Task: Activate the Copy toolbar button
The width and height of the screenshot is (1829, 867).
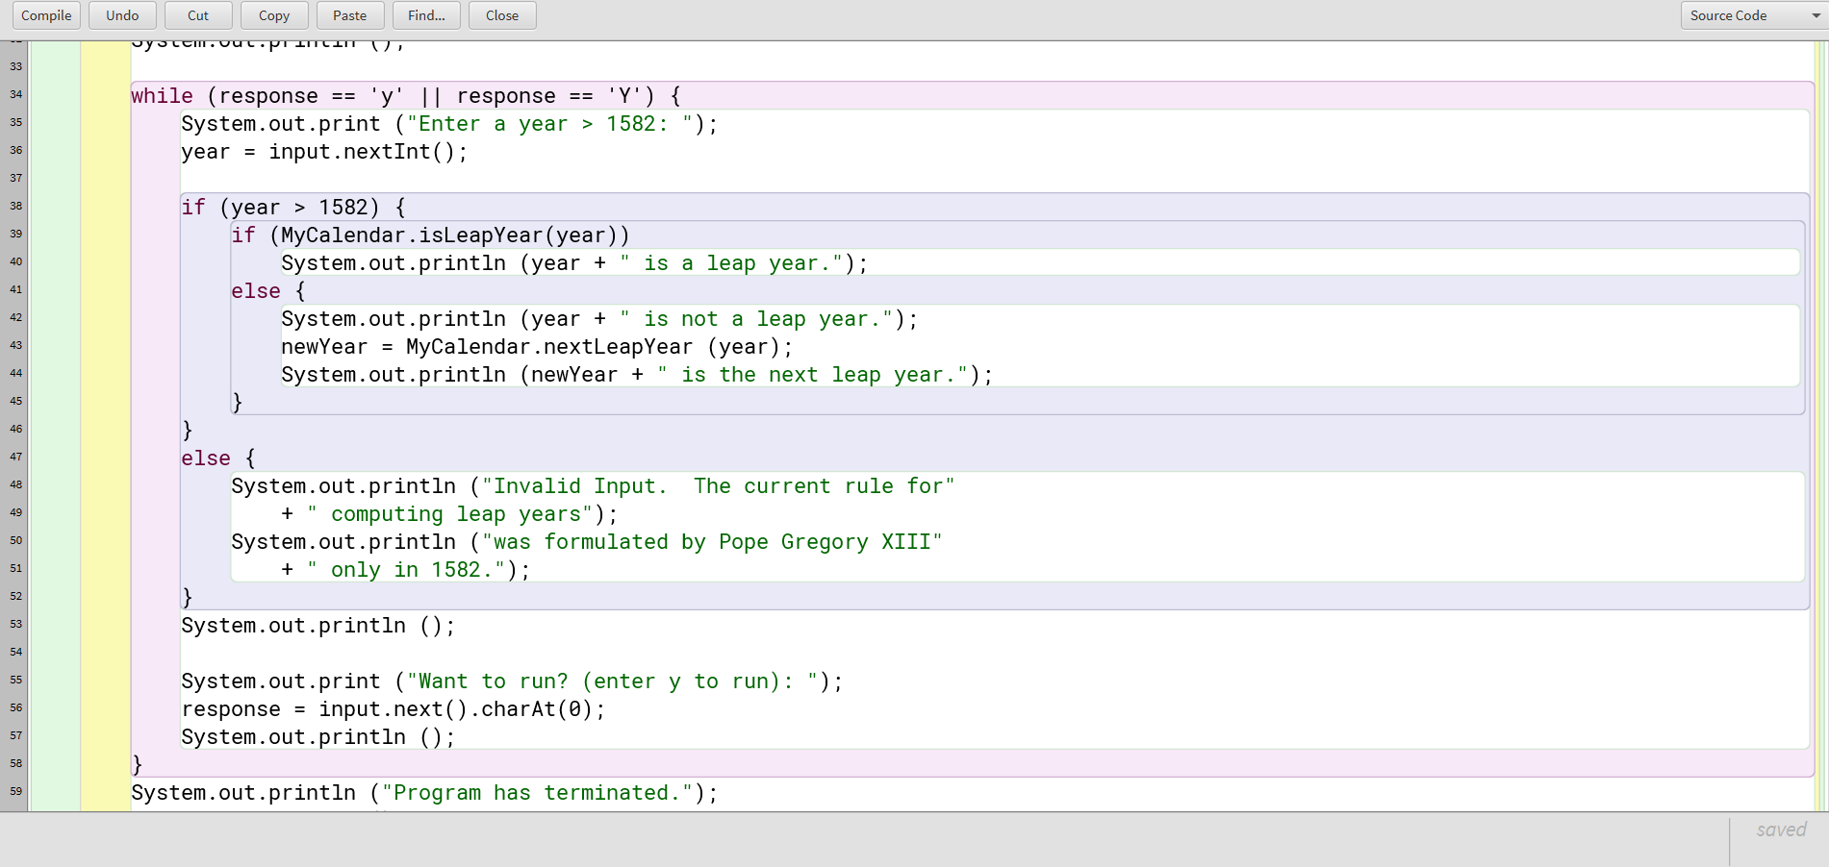Action: [273, 15]
